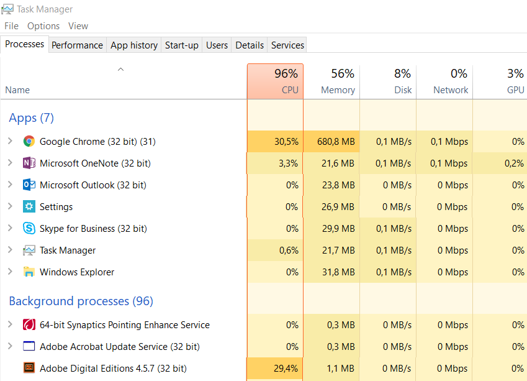Viewport: 527px width, 381px height.
Task: Click the Settings gear icon
Action: pyautogui.click(x=29, y=206)
